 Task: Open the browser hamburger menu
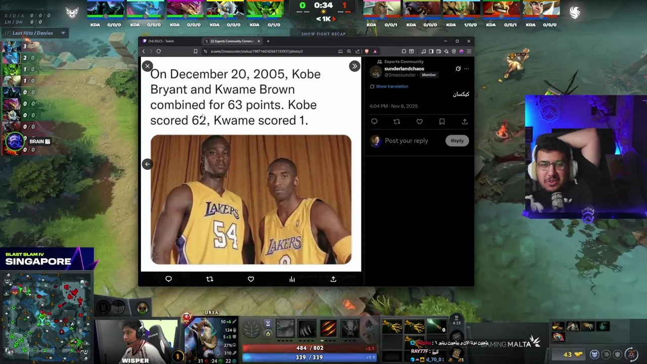[x=469, y=51]
